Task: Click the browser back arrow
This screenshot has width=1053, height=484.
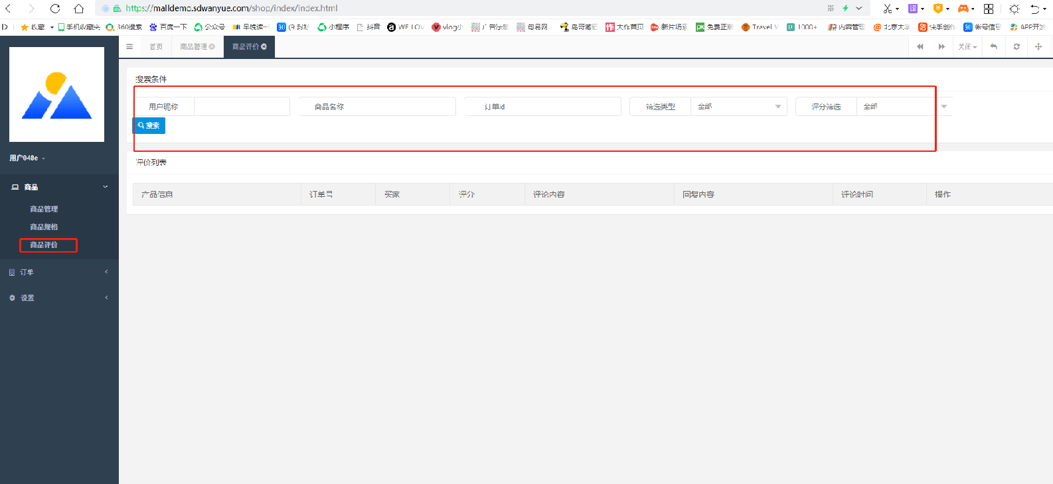Action: 9,9
